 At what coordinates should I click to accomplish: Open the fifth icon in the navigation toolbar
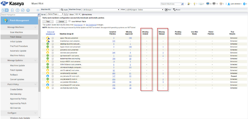coord(28,10)
